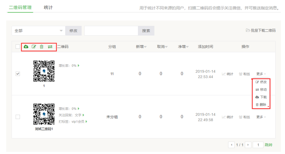Image resolution: width=285 pixels, height=154 pixels.
Task: Toggle the select-all checkbox in table header
Action: 18,47
